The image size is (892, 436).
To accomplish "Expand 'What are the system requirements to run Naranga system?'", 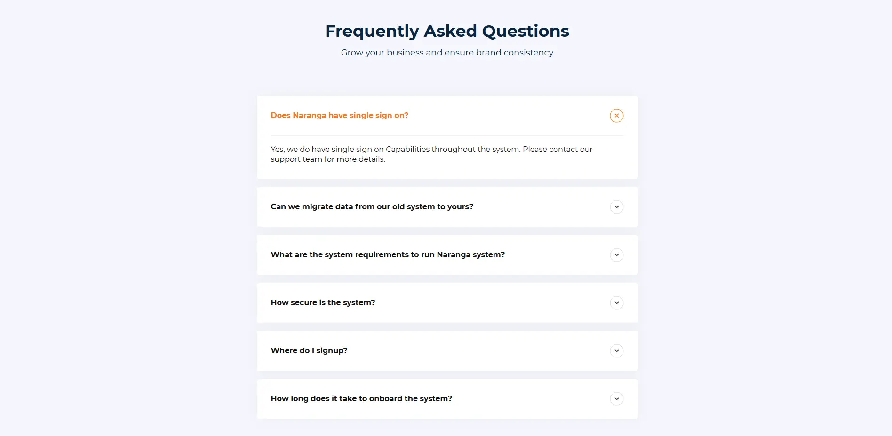I will 387,254.
